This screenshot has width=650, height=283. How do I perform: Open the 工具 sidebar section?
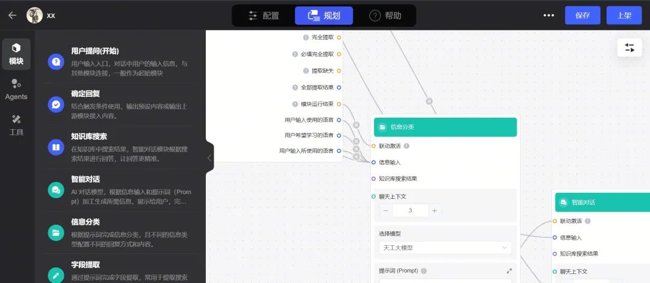[x=16, y=126]
